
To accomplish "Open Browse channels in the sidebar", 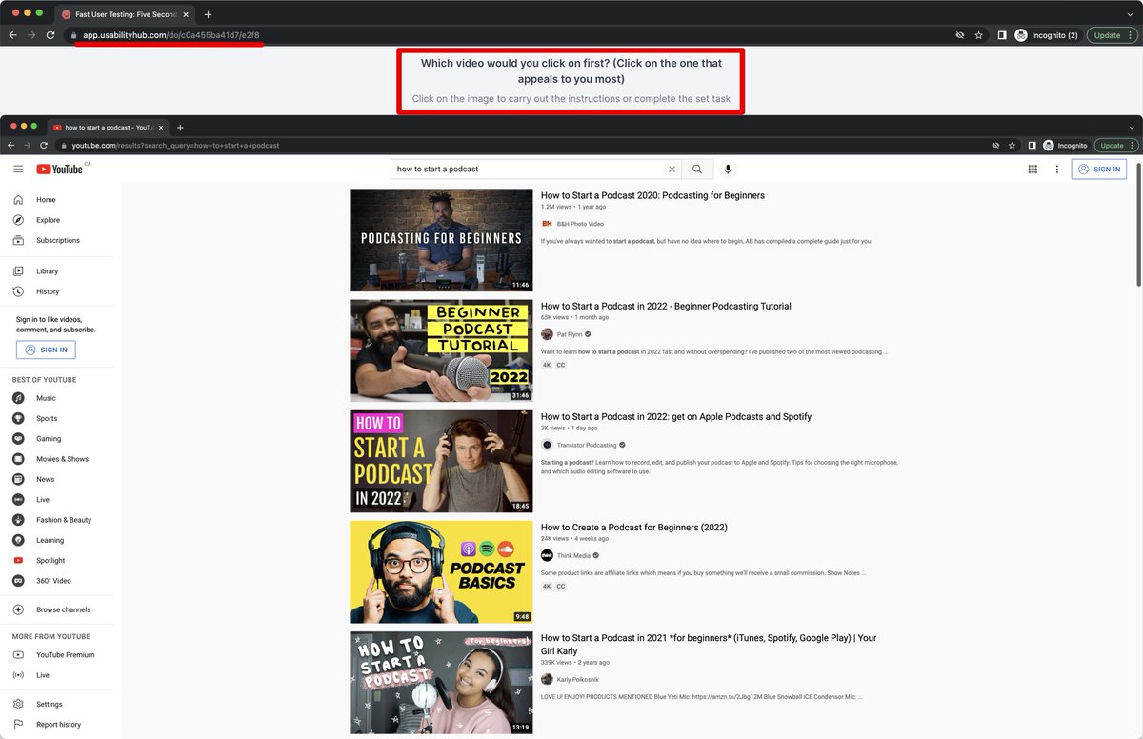I will click(x=63, y=609).
